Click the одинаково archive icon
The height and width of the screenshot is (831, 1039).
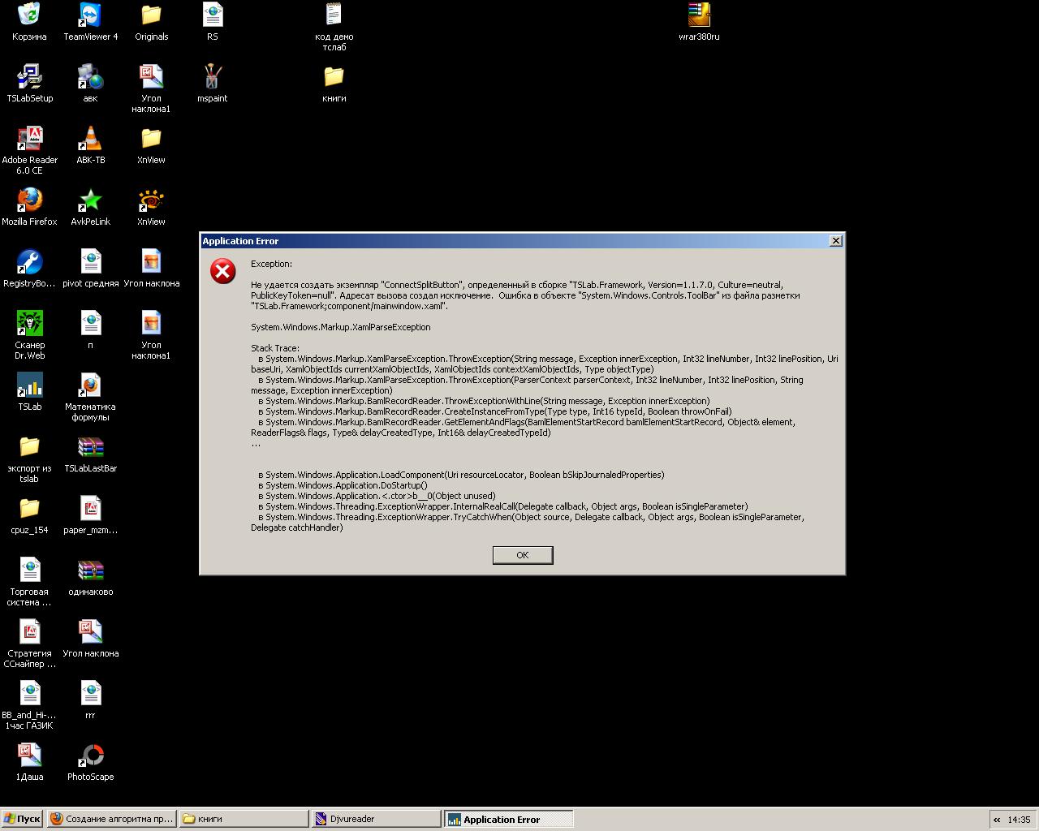coord(90,577)
